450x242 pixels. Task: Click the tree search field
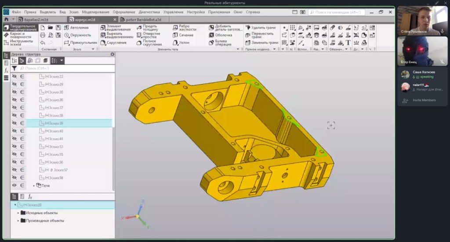[x=66, y=68]
